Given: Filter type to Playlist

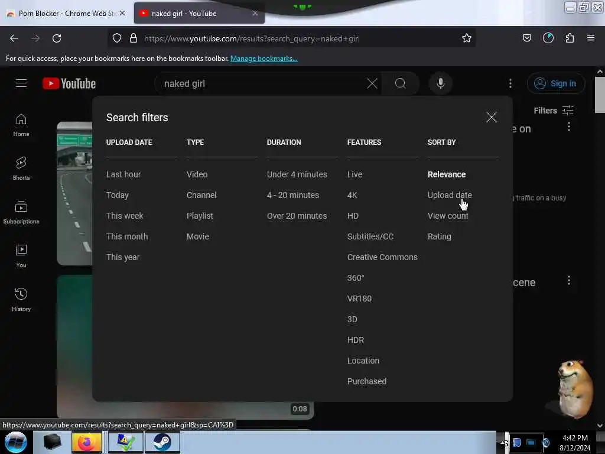Looking at the screenshot, I should pyautogui.click(x=200, y=215).
